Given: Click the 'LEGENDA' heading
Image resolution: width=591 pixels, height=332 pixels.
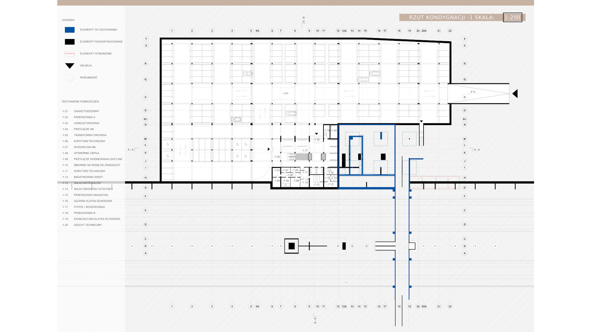Looking at the screenshot, I should coord(68,20).
